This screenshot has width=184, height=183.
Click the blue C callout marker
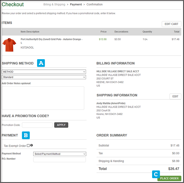pyautogui.click(x=156, y=174)
